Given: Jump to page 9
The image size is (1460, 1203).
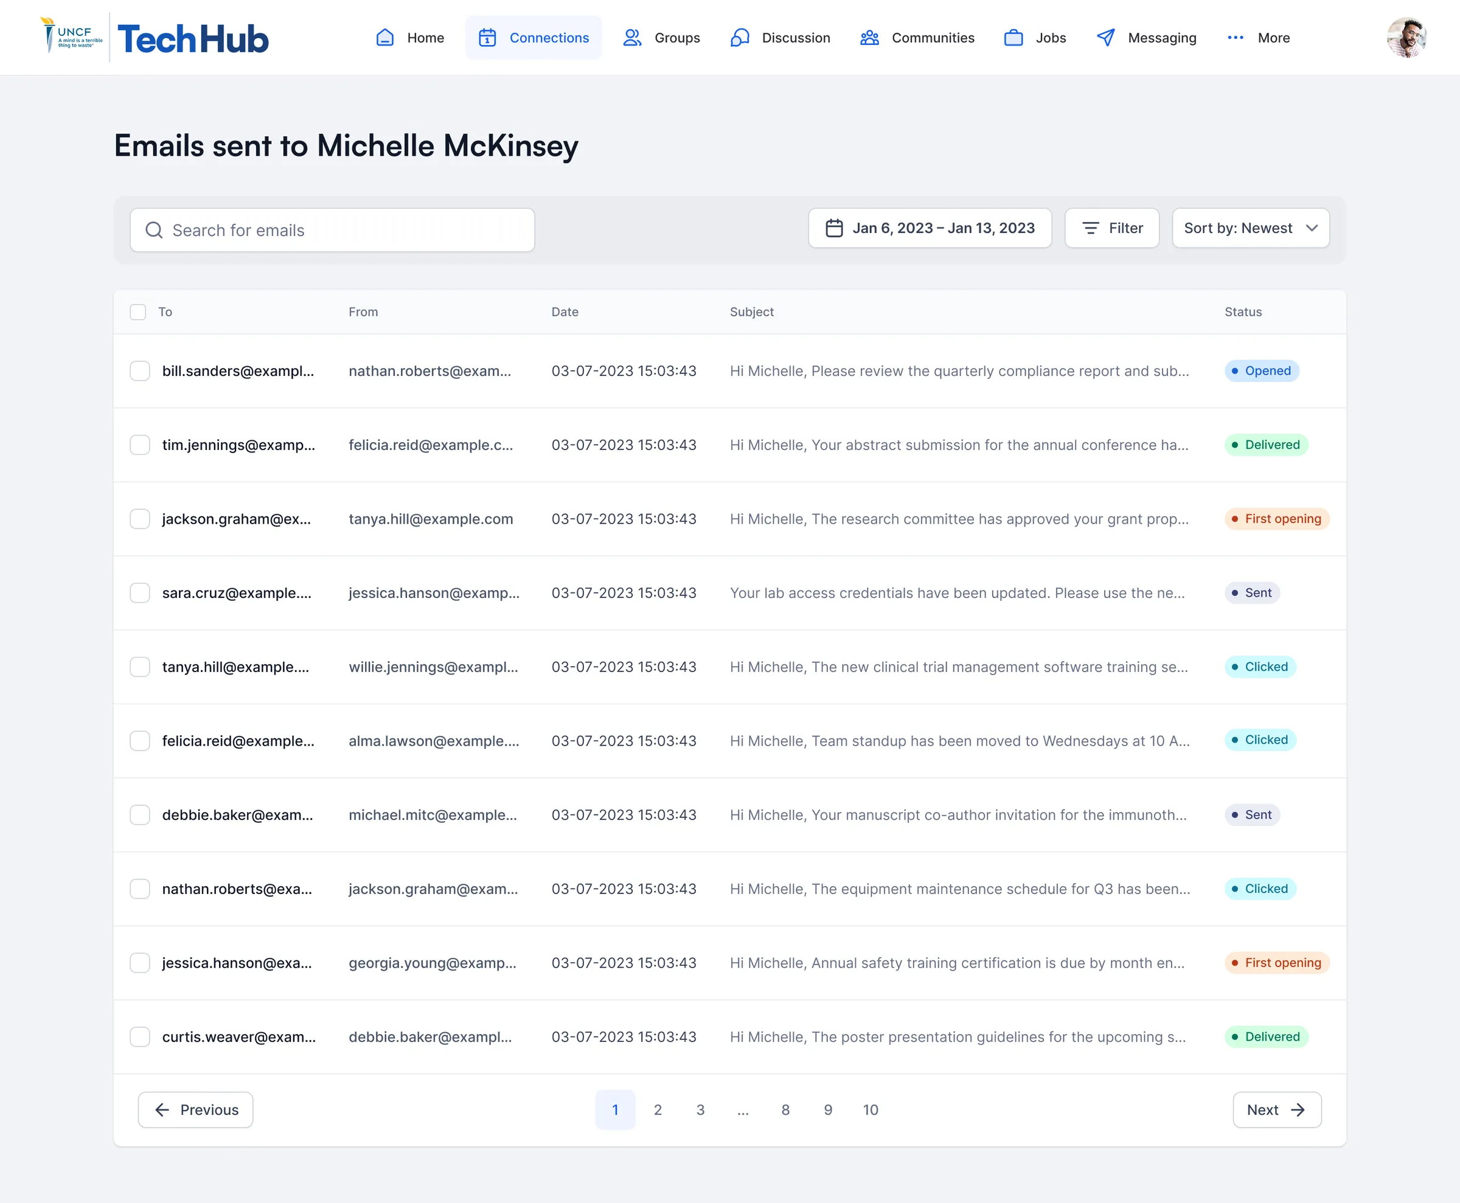Looking at the screenshot, I should point(828,1110).
